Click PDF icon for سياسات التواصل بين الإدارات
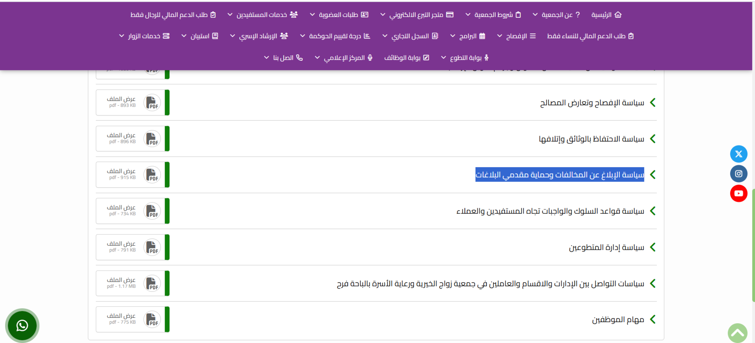 [x=152, y=283]
